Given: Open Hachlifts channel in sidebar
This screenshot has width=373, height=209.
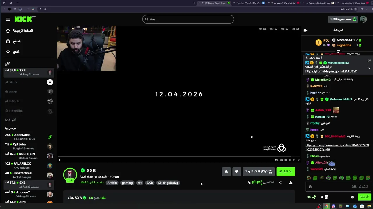Looking at the screenshot, I should click(x=29, y=111).
